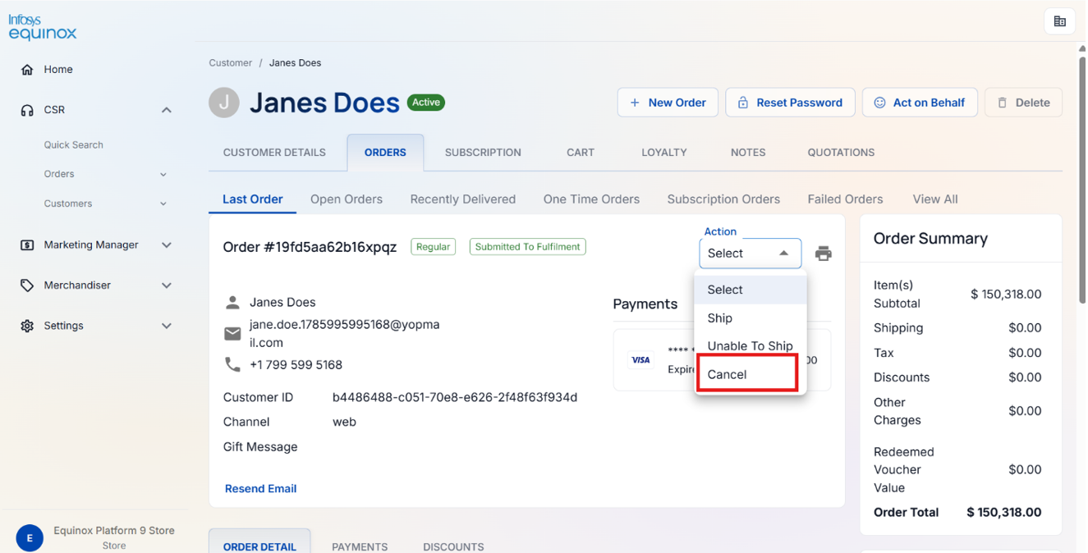This screenshot has height=553, width=1088.
Task: Open the Order Detail tab
Action: [x=259, y=543]
